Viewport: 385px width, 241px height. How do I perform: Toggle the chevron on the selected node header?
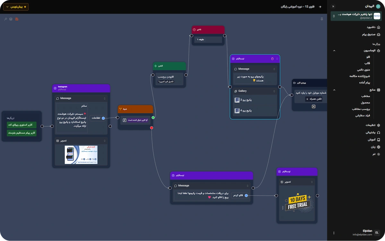pyautogui.click(x=278, y=59)
